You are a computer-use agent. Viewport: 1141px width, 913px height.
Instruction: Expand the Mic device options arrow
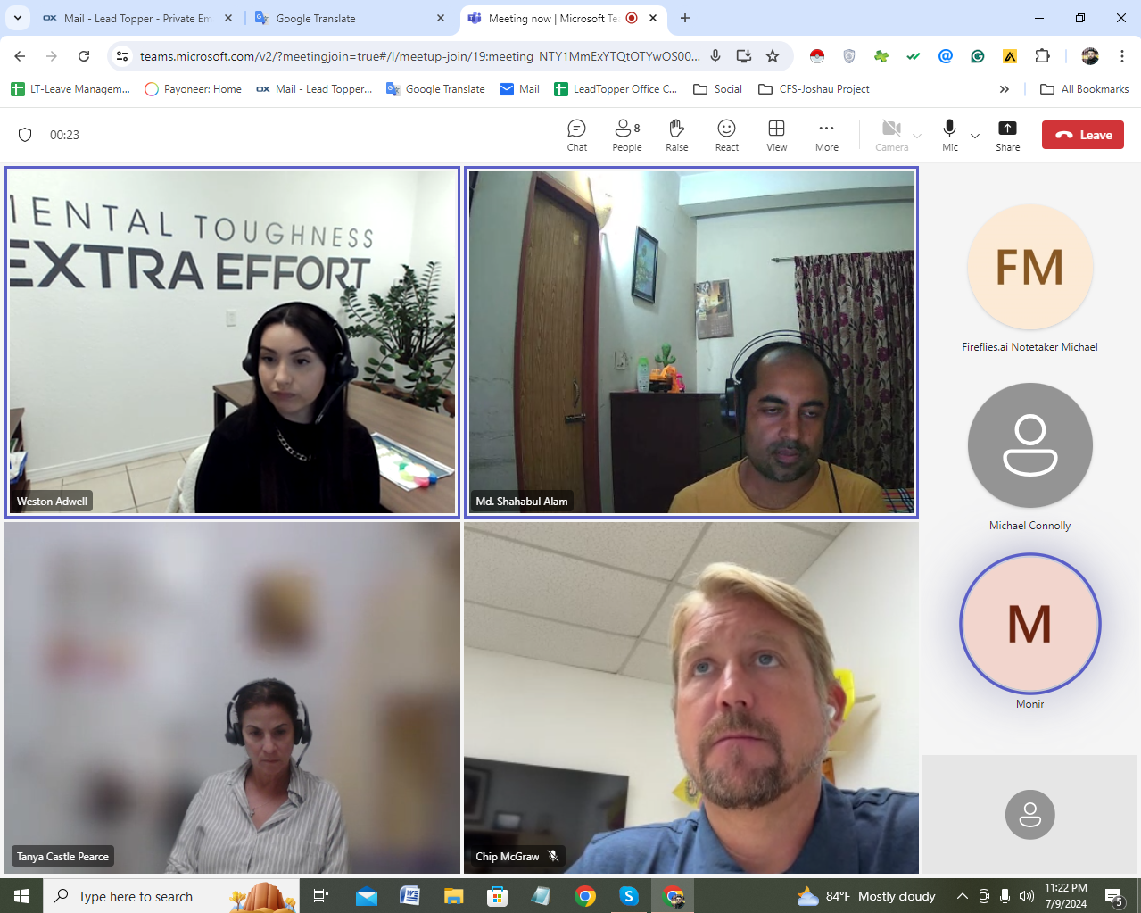[x=975, y=136]
